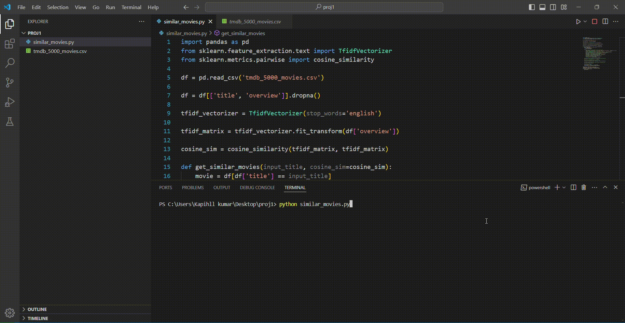Viewport: 625px width, 323px height.
Task: Click the 'cosine_similarity' import on line 3
Action: 344,60
